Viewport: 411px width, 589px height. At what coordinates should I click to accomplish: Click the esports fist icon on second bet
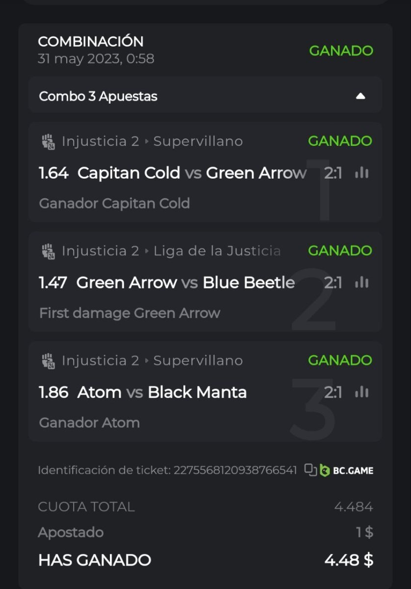[x=48, y=251]
